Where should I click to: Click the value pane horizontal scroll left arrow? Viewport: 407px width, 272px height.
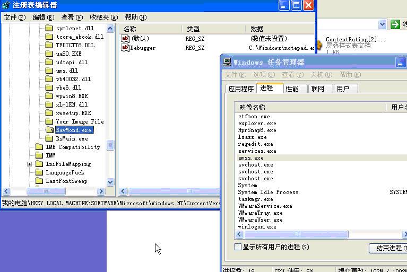(123, 191)
